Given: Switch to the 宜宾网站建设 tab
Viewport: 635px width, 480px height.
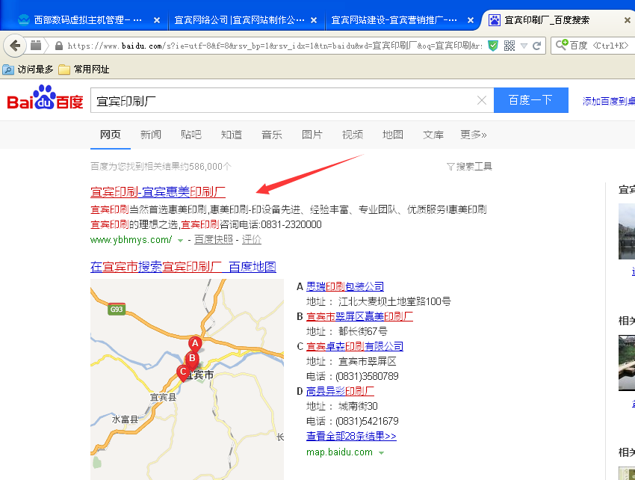Looking at the screenshot, I should point(394,20).
